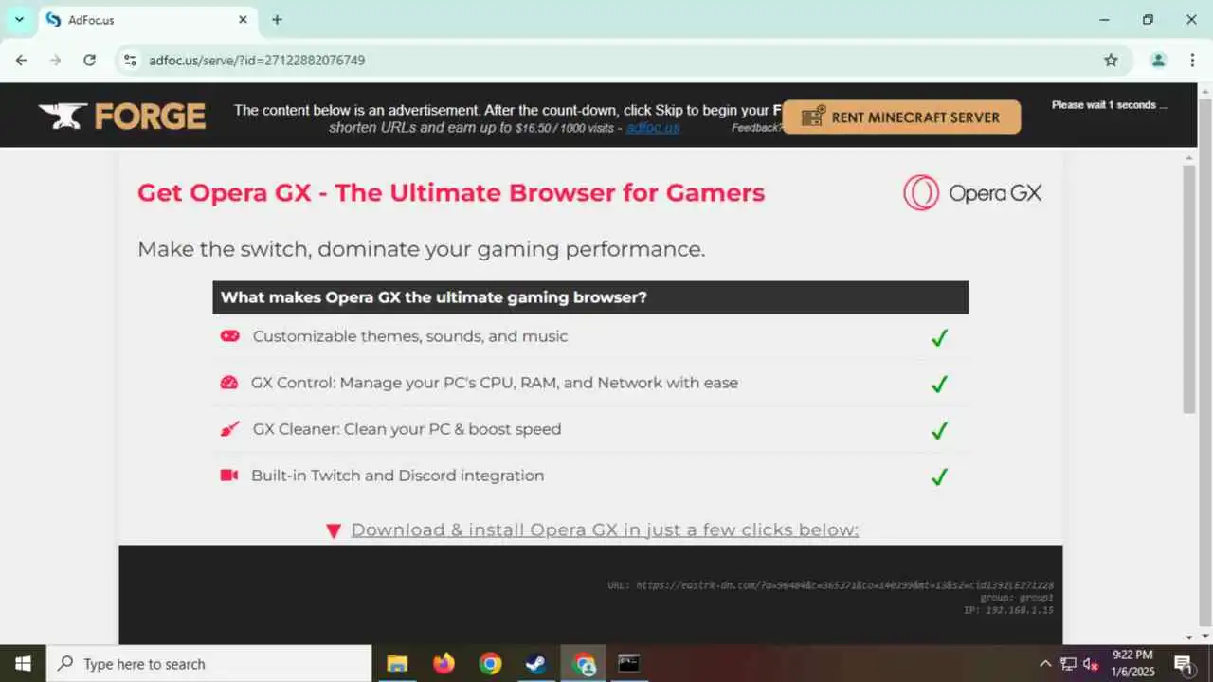This screenshot has width=1213, height=682.
Task: Open the notification center icon
Action: point(1184,664)
